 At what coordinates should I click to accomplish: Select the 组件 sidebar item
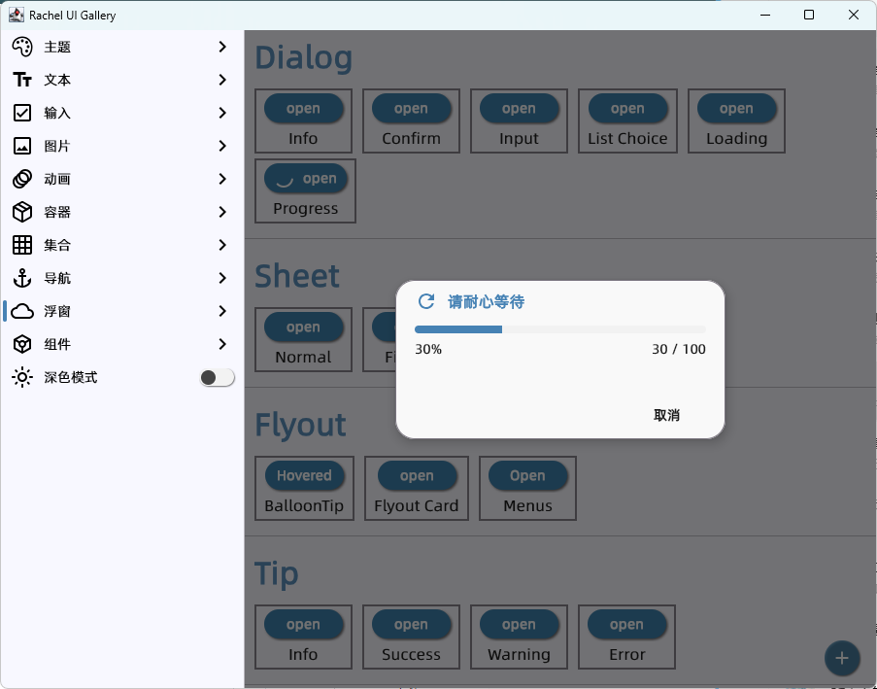tap(122, 344)
